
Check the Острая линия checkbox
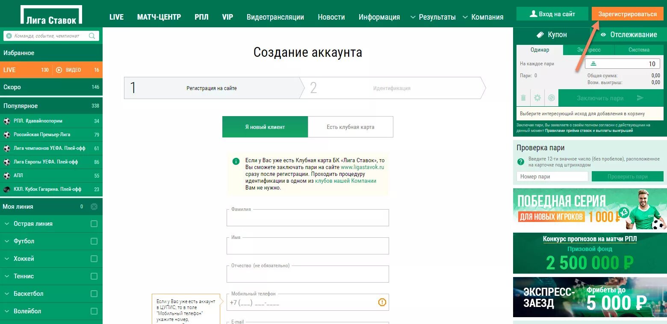94,224
